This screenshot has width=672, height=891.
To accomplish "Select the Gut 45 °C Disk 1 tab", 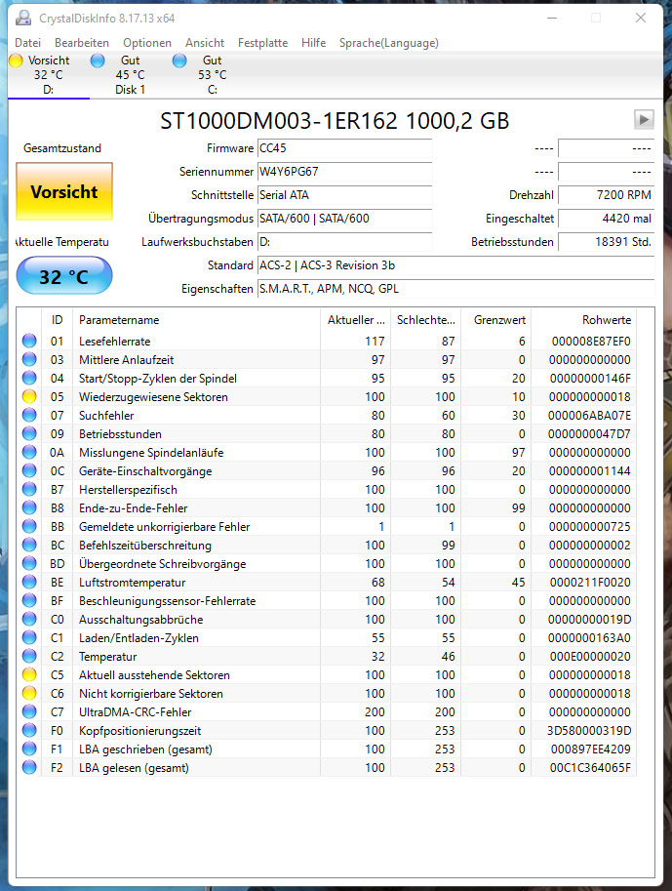I will tap(130, 75).
